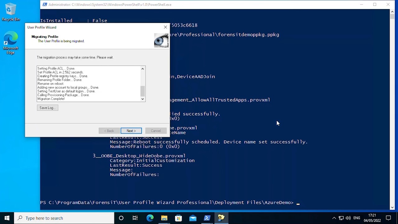Image resolution: width=398 pixels, height=224 pixels.
Task: Click the Save Log button
Action: 47,108
